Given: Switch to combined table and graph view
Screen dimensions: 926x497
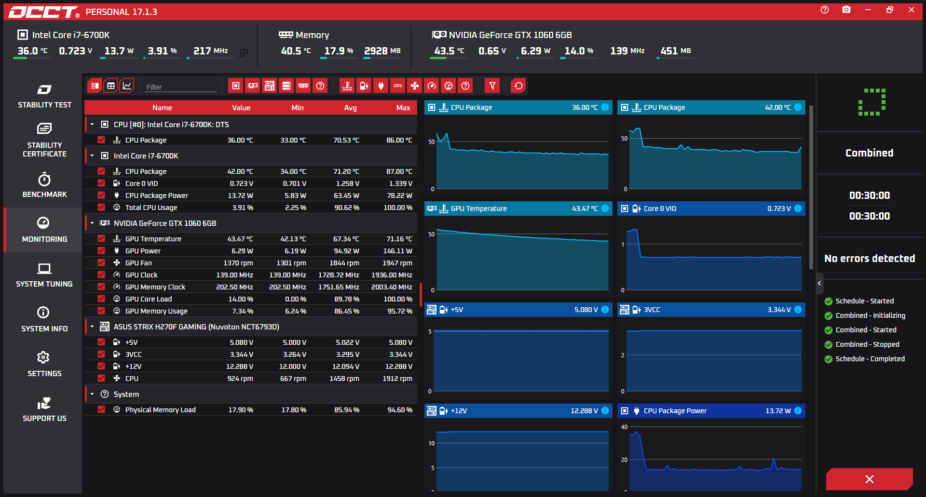Looking at the screenshot, I should [95, 86].
